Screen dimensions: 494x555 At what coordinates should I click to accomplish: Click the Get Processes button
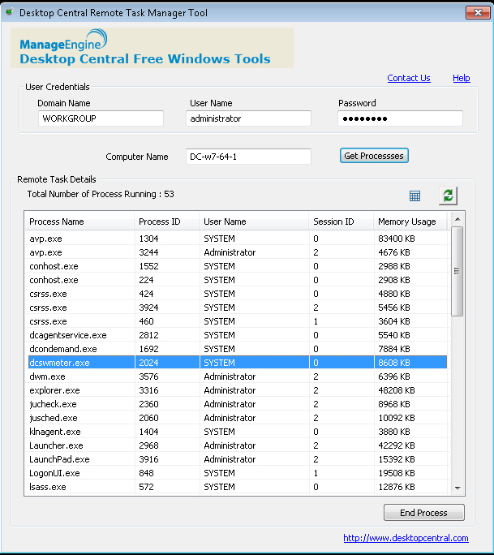(x=374, y=156)
